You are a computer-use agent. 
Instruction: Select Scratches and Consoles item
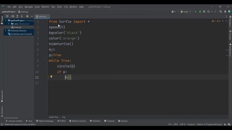coord(20,34)
